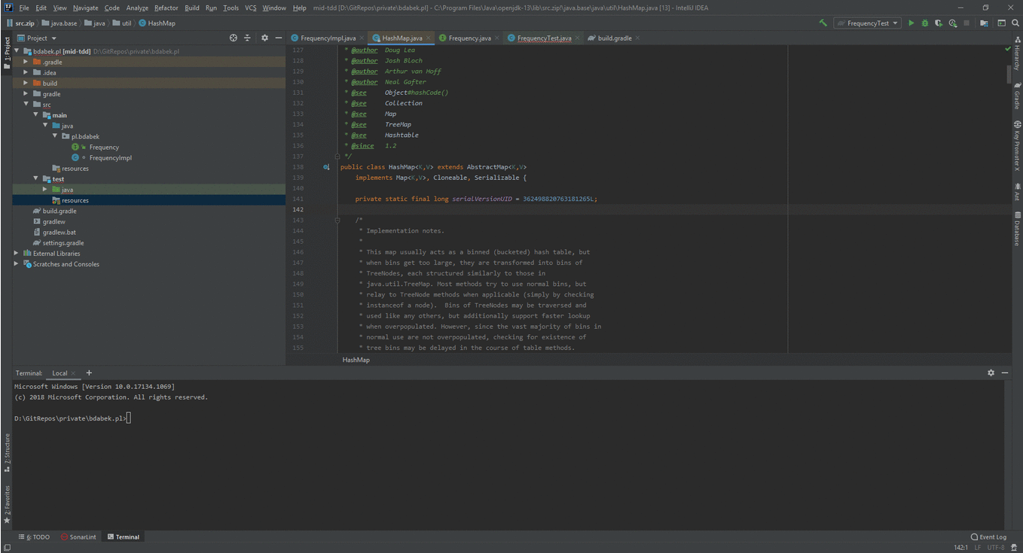This screenshot has width=1023, height=553.
Task: Open FrequencyTest run configuration dropdown
Action: 868,23
